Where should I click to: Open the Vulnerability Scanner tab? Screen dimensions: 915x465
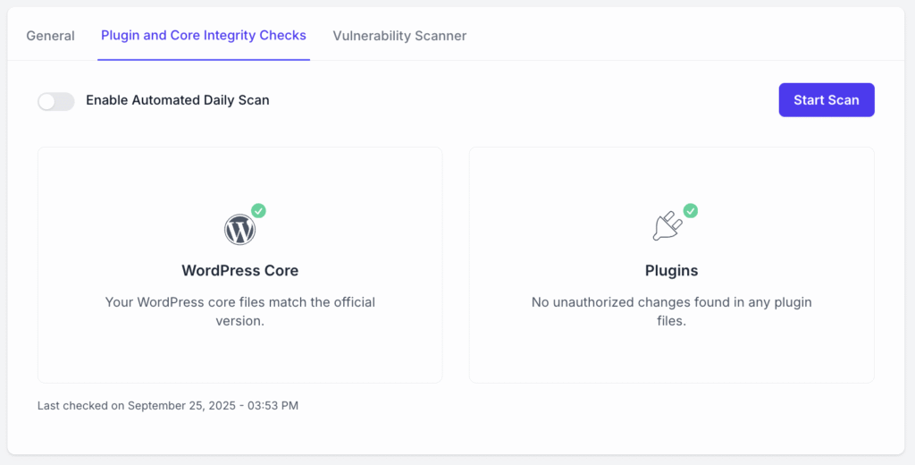399,36
